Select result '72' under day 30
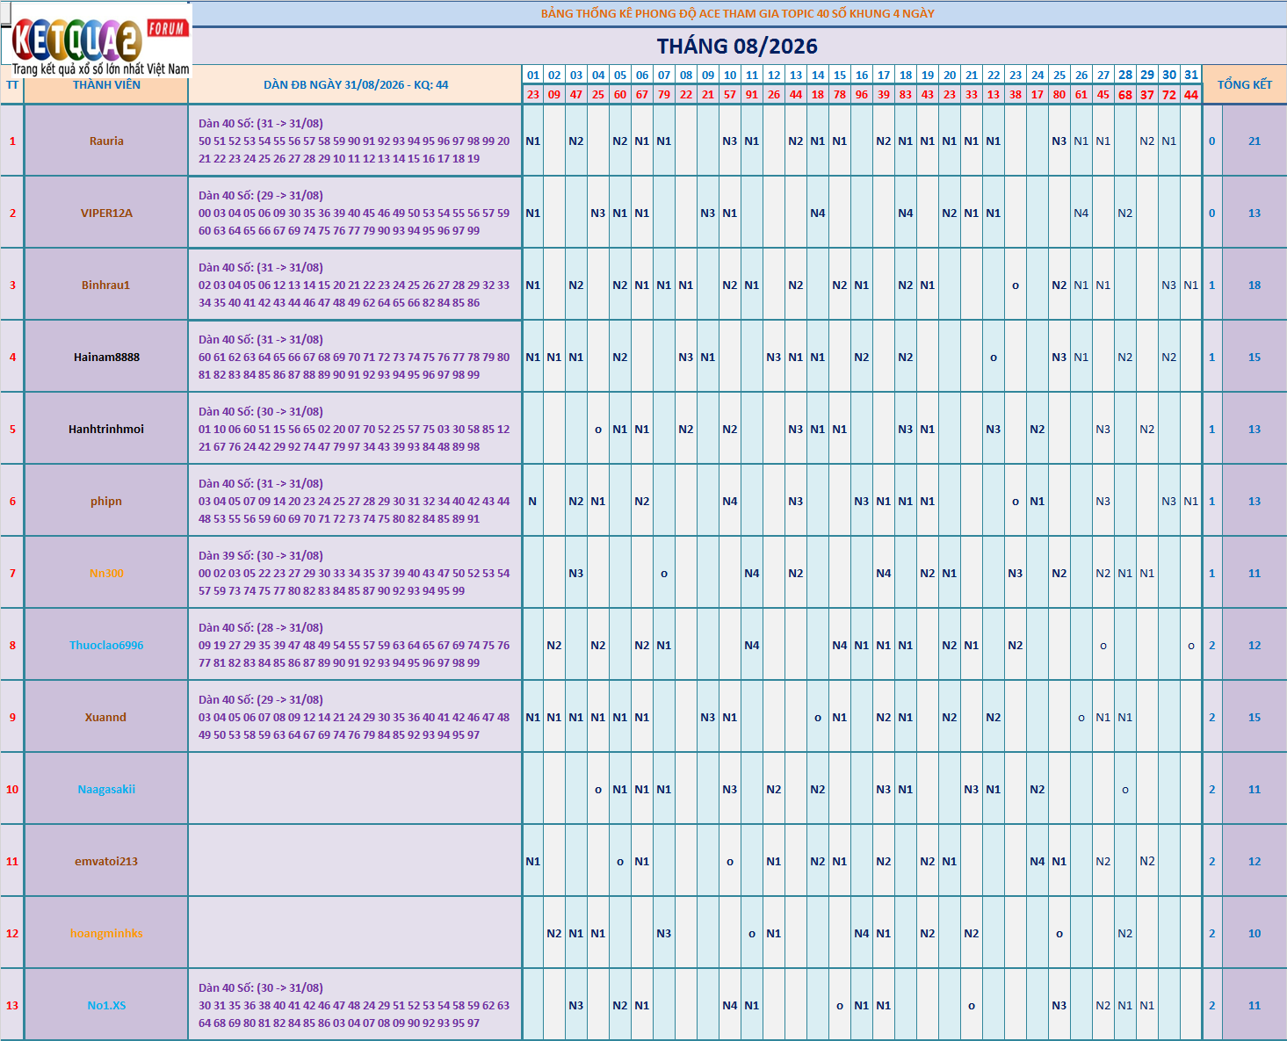Viewport: 1287px width, 1041px height. (x=1169, y=95)
